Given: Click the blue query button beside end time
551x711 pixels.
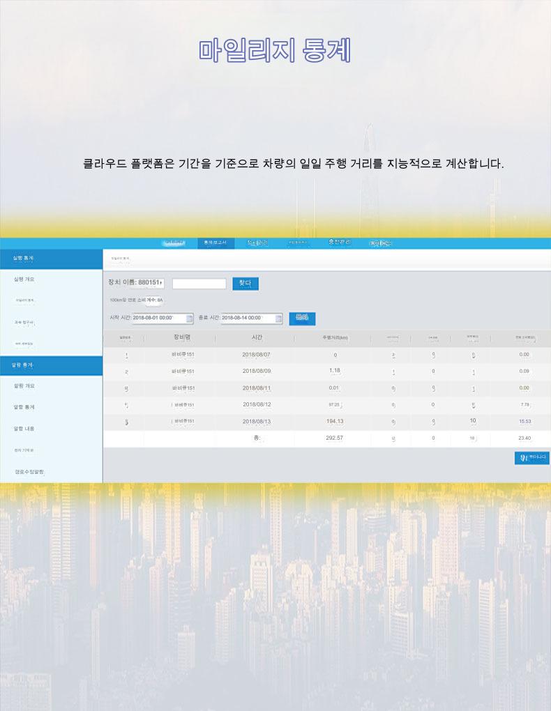Looking at the screenshot, I should 302,318.
